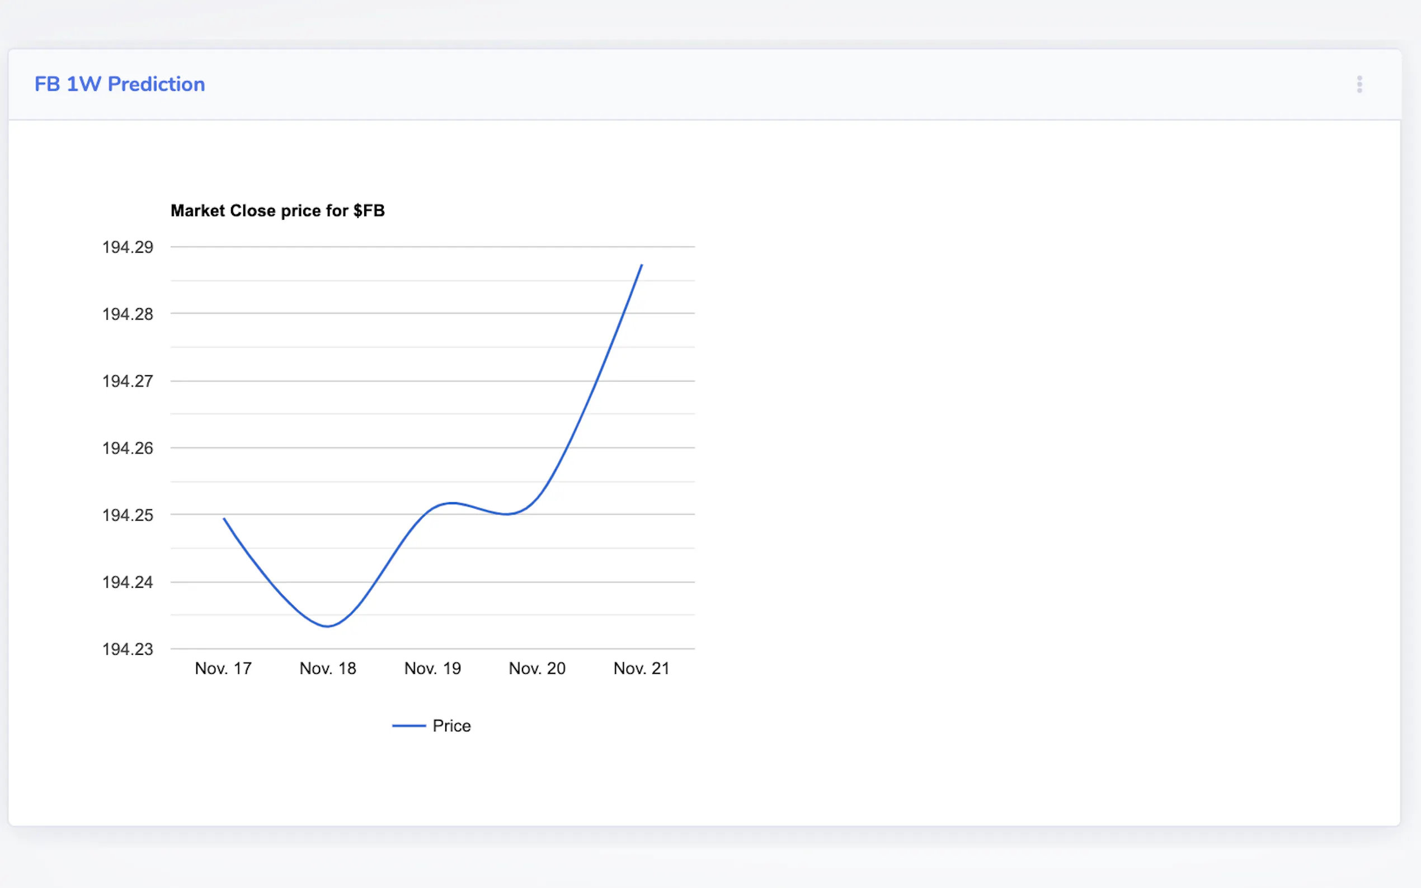Click the 194.26 y-axis label

pyautogui.click(x=128, y=448)
